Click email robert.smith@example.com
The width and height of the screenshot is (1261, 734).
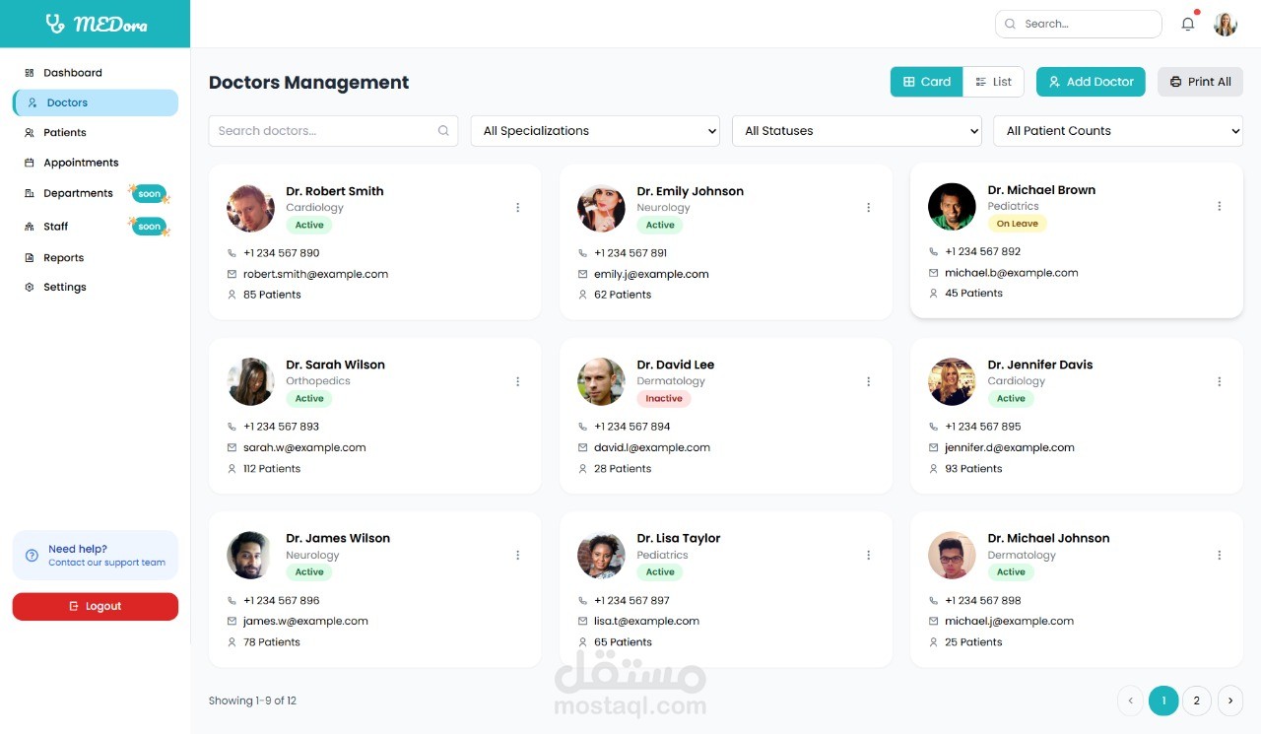coord(315,274)
